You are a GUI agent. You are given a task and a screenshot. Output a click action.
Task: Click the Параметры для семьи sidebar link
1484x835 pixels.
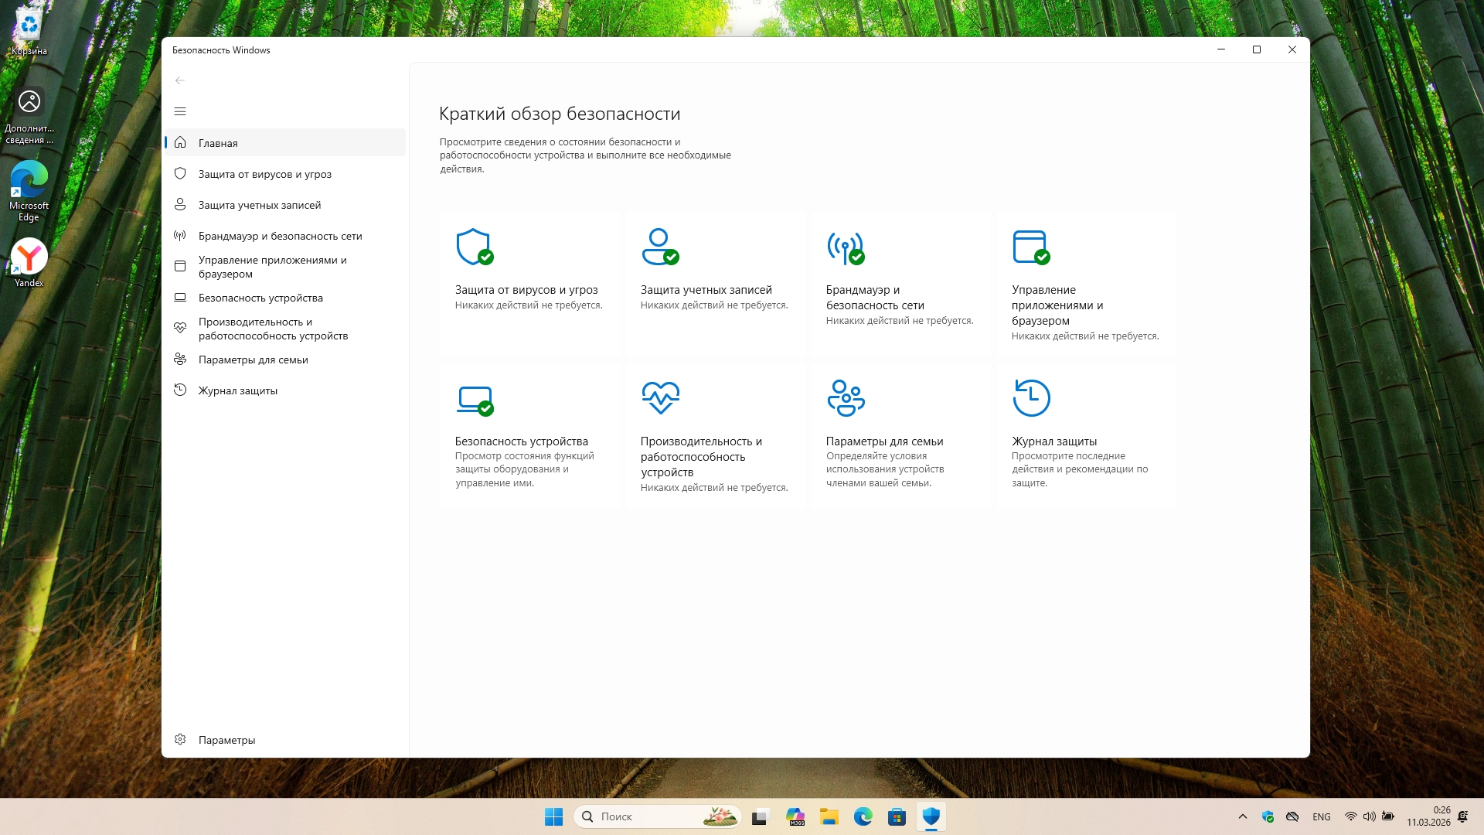tap(253, 360)
